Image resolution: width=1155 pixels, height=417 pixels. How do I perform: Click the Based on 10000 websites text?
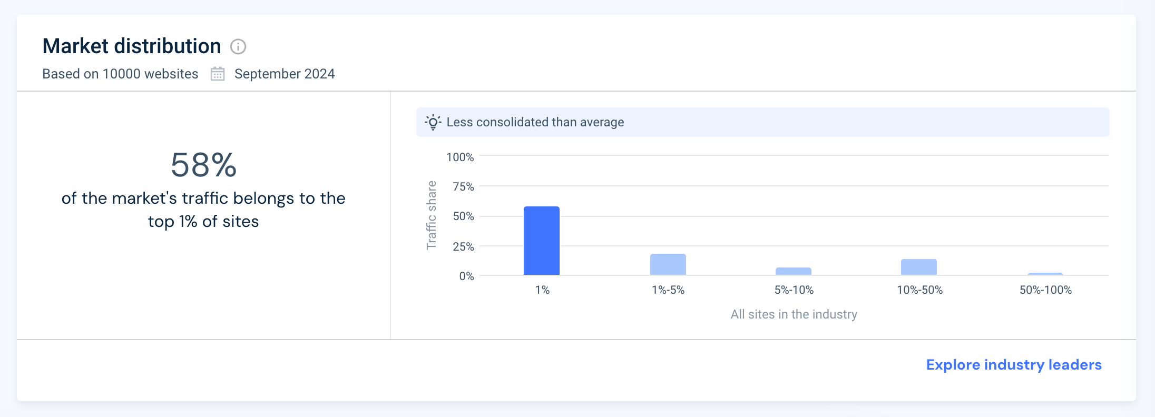(120, 74)
